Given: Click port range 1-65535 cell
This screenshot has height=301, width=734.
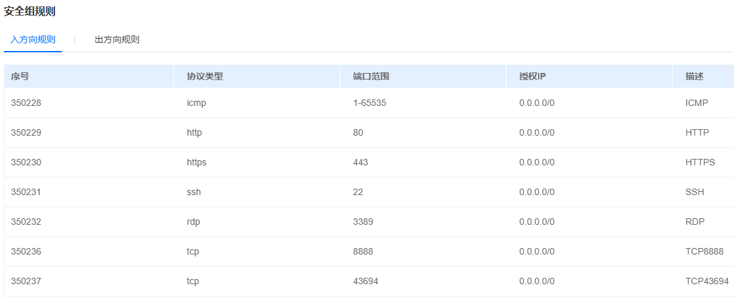Looking at the screenshot, I should [x=369, y=103].
